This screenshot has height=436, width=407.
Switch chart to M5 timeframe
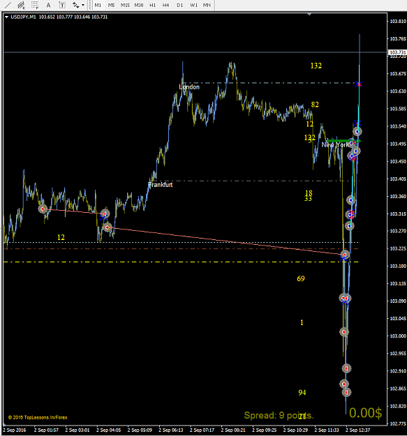(111, 5)
